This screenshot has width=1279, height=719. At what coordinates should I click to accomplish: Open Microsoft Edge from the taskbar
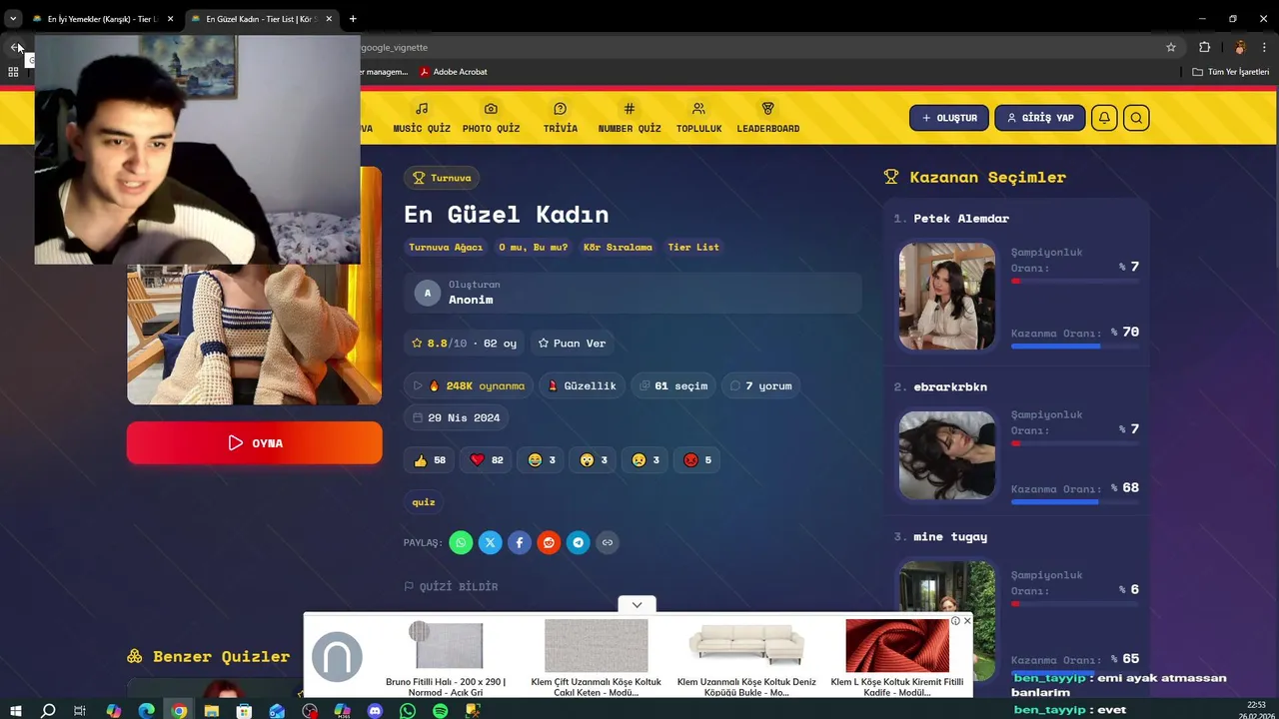coord(147,711)
